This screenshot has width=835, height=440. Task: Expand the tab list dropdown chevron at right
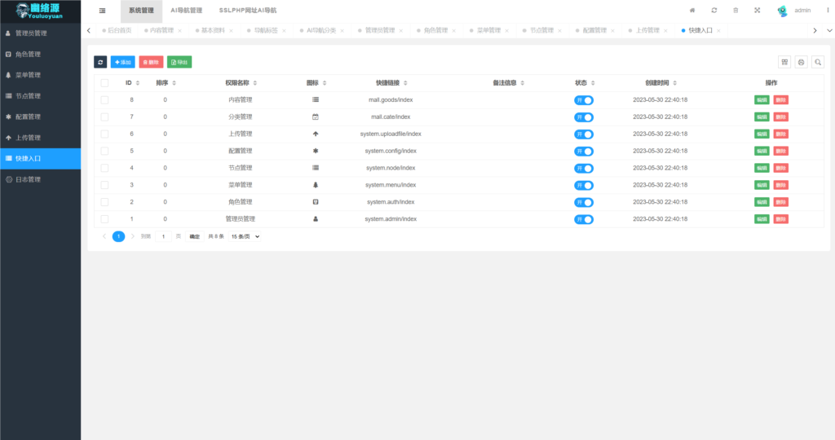[x=815, y=30]
